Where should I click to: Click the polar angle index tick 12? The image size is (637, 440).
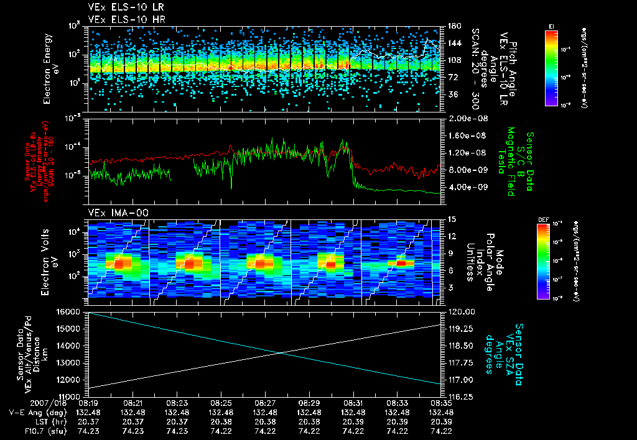[452, 236]
